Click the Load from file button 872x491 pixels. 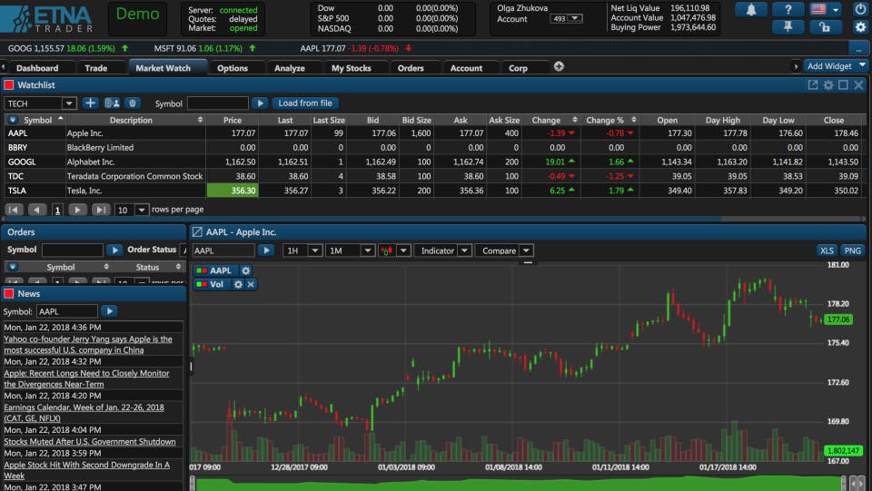tap(305, 103)
